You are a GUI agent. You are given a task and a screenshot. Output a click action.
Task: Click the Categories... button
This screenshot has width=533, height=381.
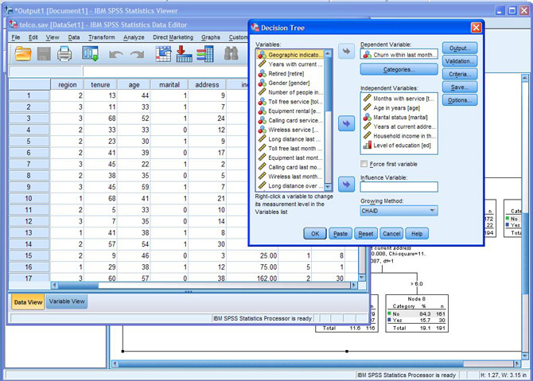pyautogui.click(x=399, y=70)
